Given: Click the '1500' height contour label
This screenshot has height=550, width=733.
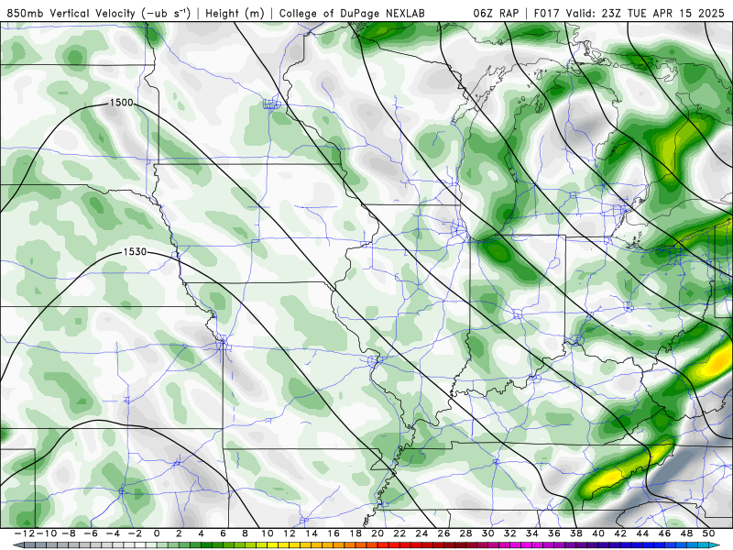Looking at the screenshot, I should pyautogui.click(x=122, y=103).
